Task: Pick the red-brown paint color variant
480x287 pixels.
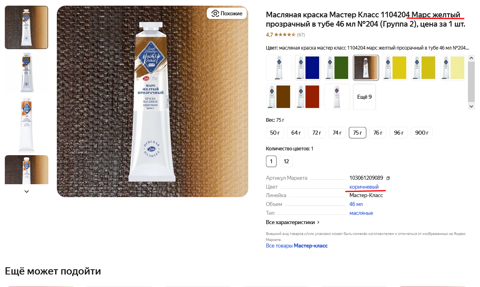Action: (x=308, y=97)
